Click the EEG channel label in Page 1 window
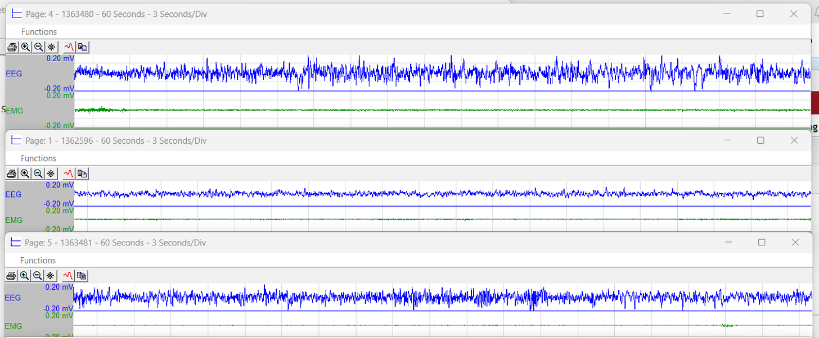Screen dimensions: 819x338 point(13,194)
